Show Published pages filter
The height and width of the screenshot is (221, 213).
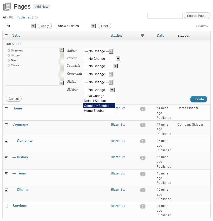(24, 17)
